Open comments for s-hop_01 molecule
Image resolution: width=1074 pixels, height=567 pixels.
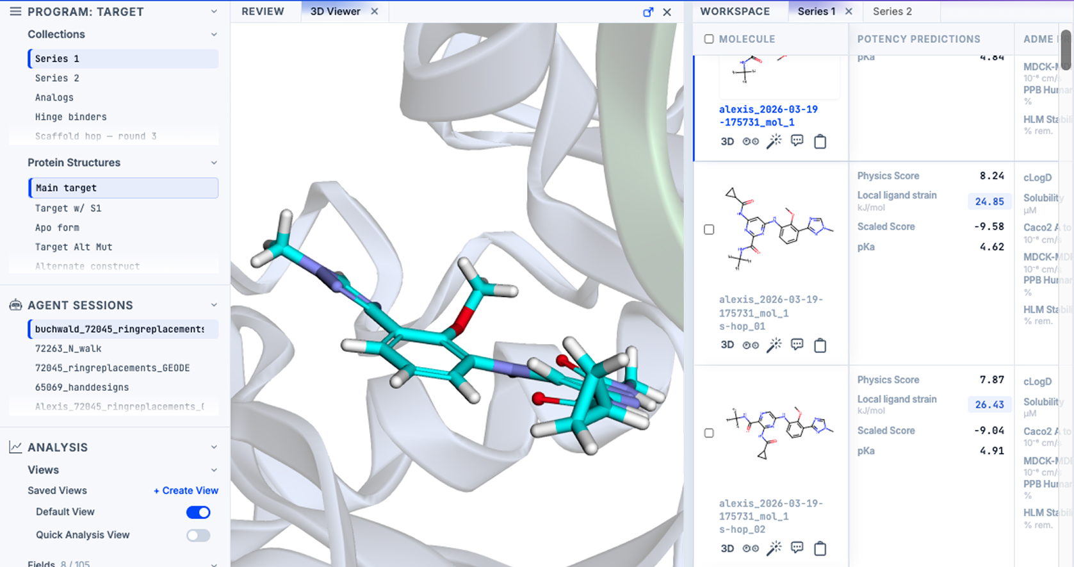tap(797, 345)
